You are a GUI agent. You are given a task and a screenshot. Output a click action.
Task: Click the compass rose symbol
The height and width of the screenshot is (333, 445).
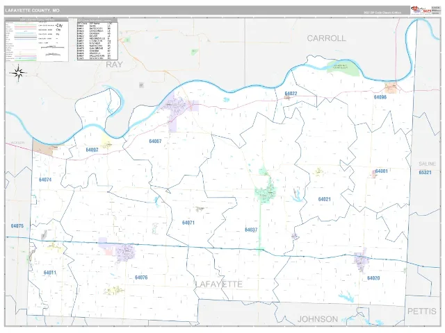tap(19, 73)
